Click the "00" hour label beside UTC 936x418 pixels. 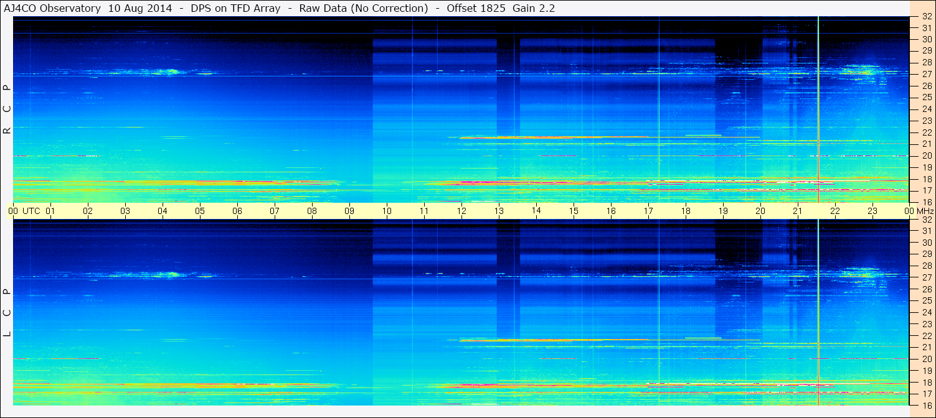point(14,211)
